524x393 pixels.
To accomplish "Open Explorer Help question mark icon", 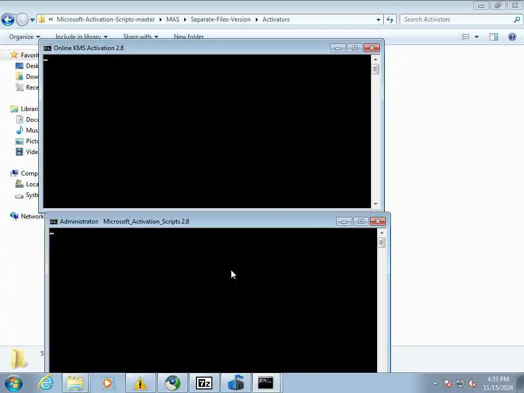I will (512, 37).
